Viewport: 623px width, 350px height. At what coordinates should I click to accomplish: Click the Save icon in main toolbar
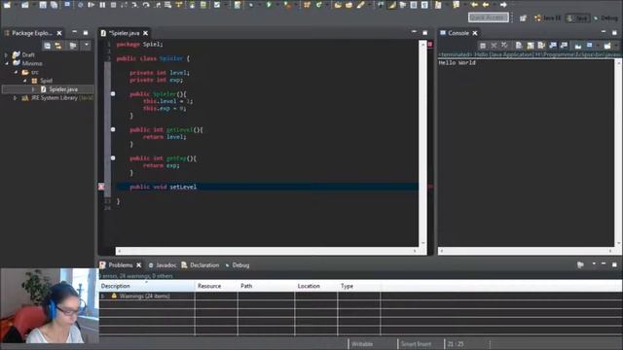pyautogui.click(x=43, y=5)
